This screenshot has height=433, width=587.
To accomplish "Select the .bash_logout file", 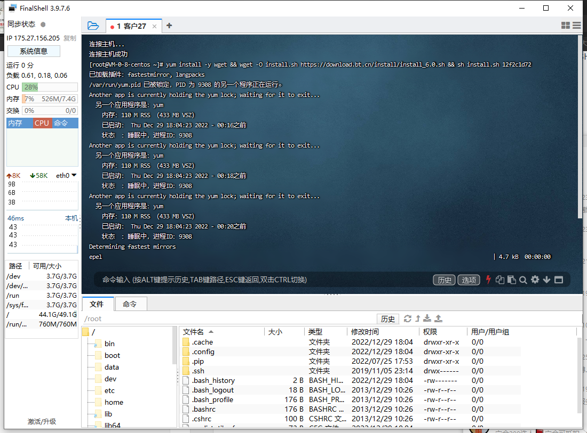I will (350, 390).
